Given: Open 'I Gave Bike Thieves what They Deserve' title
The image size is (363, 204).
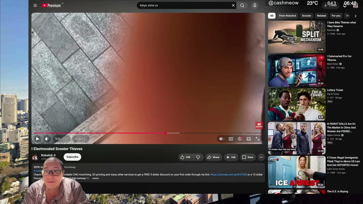Looking at the screenshot, I should (x=341, y=24).
